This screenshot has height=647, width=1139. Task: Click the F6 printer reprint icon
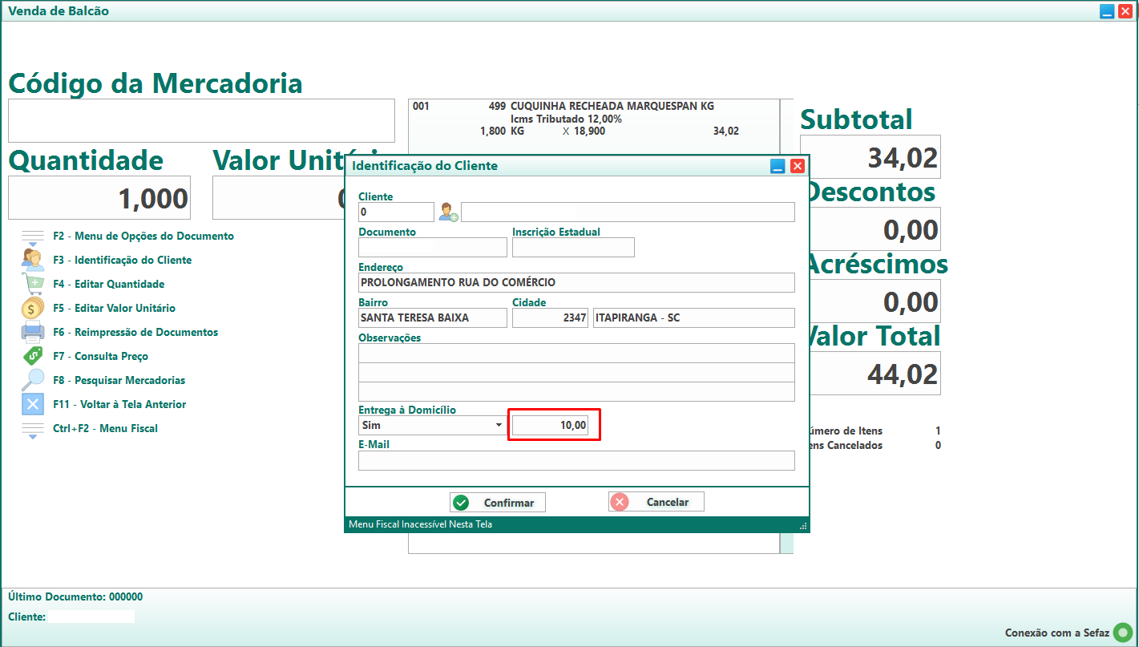pos(33,332)
